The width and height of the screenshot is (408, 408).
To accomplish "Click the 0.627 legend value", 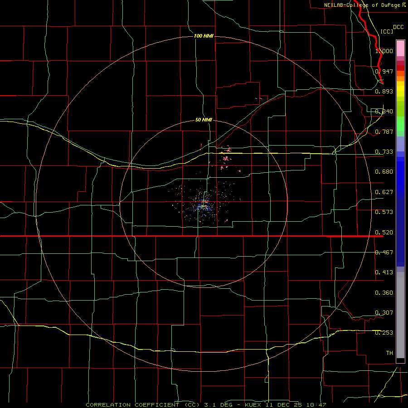I will [384, 192].
